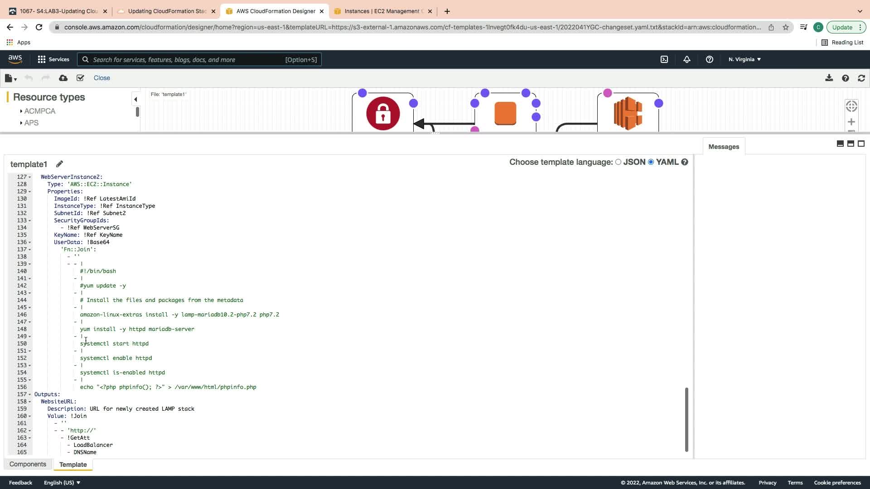Open the File menu dropdown in Designer toolbar
This screenshot has width=870, height=489.
[x=10, y=78]
